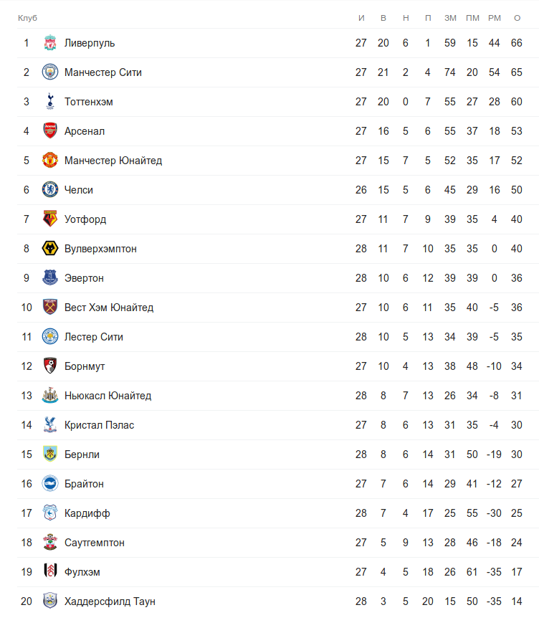The image size is (539, 633).
Task: Click the Бернли team name
Action: pos(82,454)
